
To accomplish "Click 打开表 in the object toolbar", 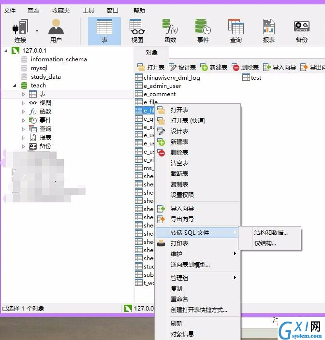I will click(151, 68).
